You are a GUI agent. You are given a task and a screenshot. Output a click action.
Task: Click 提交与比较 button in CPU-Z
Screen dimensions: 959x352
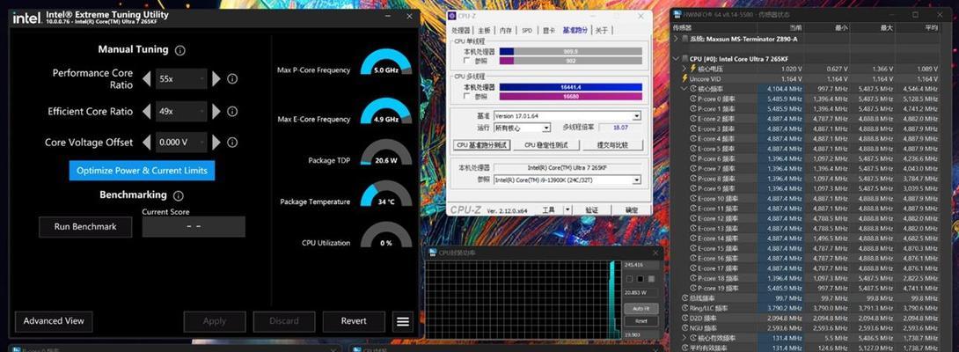pyautogui.click(x=612, y=145)
